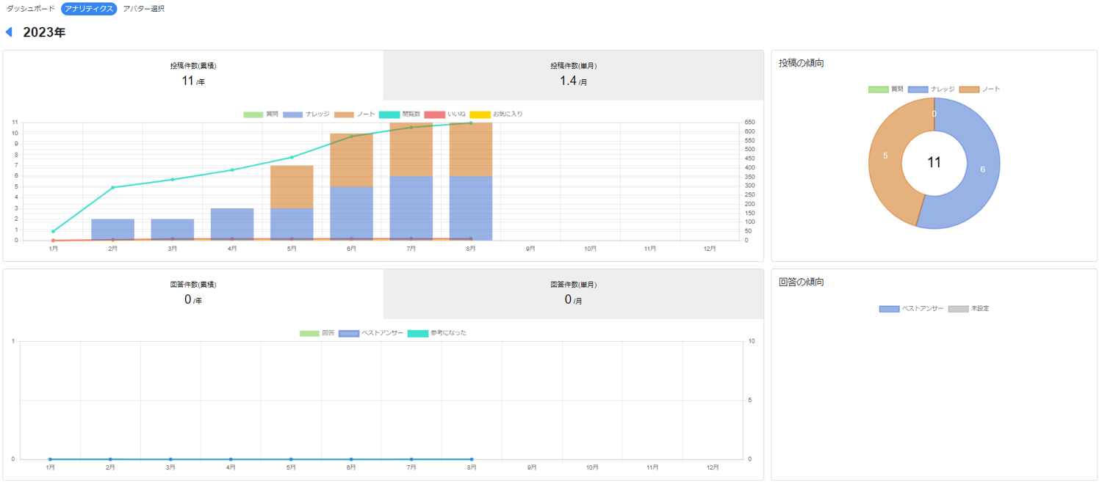This screenshot has height=485, width=1102.
Task: Go to previous year with left arrow
Action: [x=9, y=32]
